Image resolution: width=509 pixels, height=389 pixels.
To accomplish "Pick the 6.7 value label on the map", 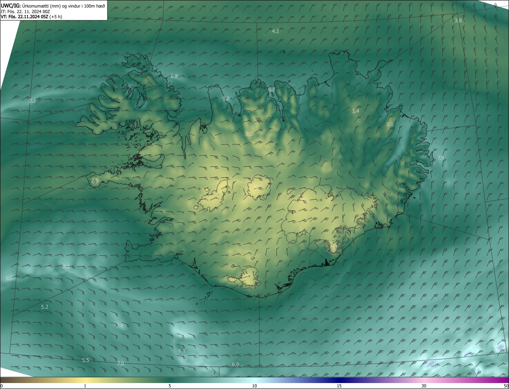I will tap(272, 90).
